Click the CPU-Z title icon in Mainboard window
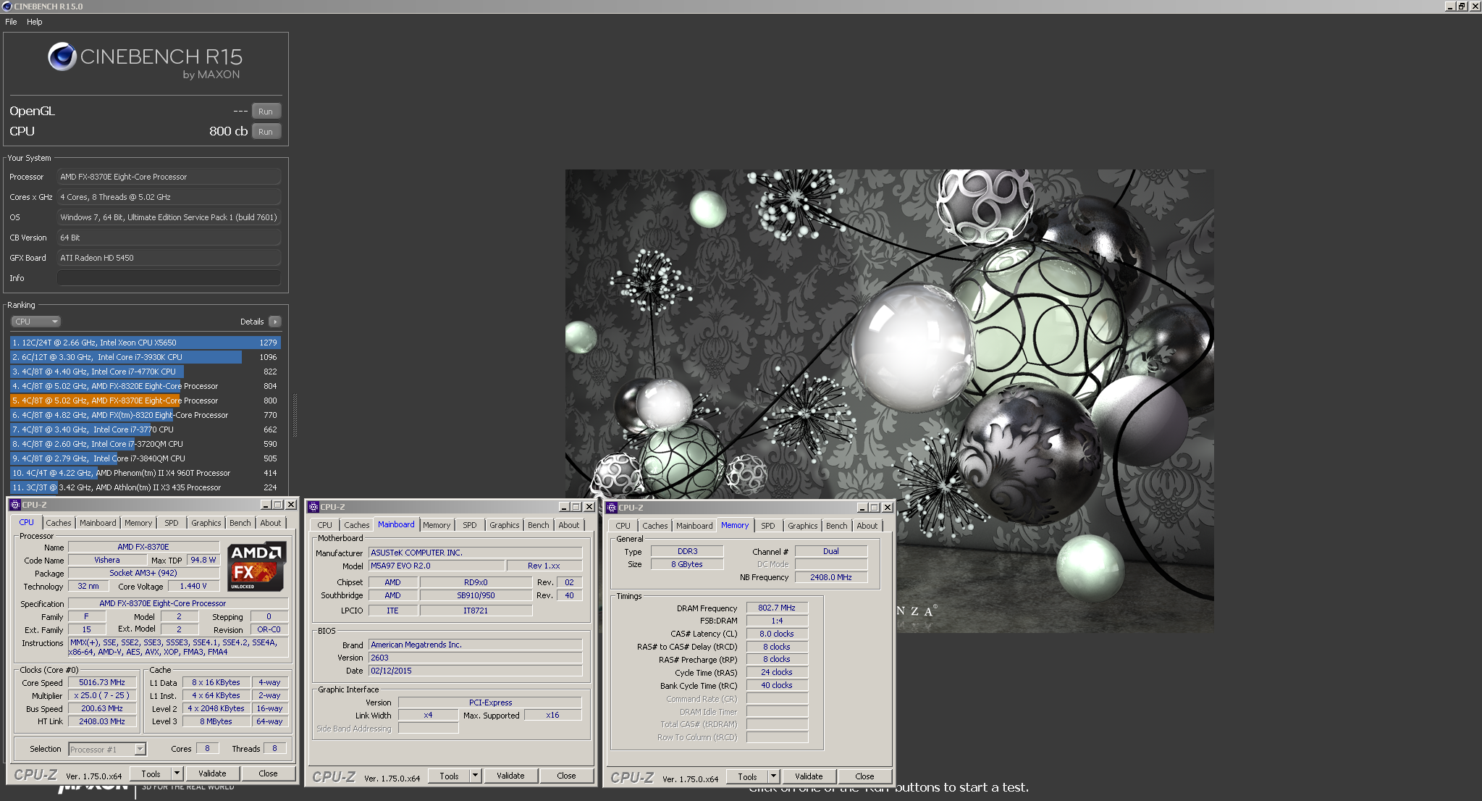 [313, 507]
